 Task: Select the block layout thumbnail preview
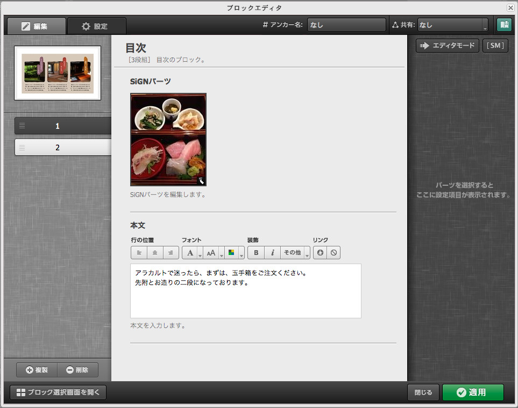(x=58, y=73)
